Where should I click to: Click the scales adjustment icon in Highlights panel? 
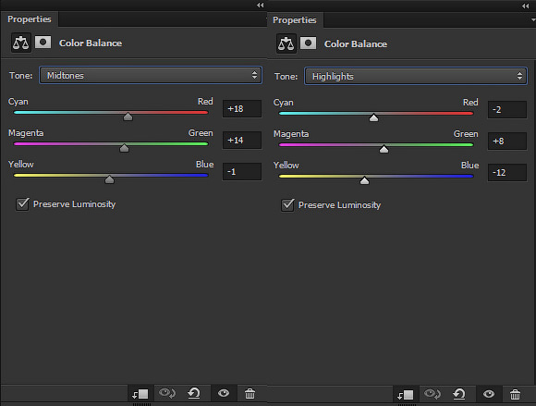coord(286,43)
